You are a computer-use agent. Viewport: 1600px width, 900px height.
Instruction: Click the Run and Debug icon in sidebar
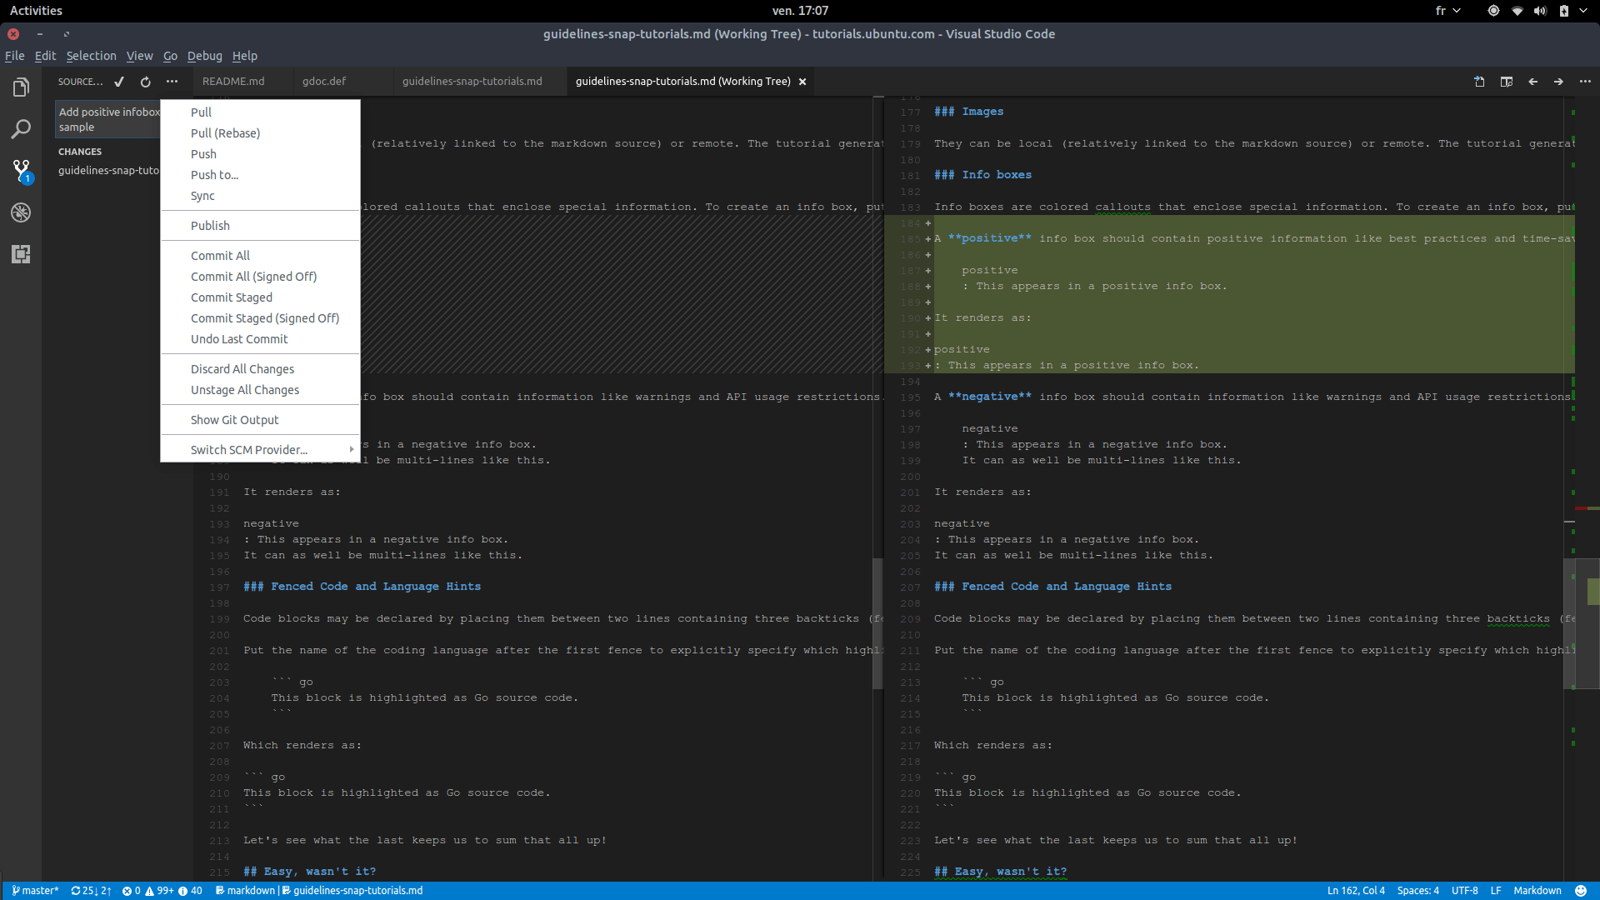pyautogui.click(x=20, y=212)
